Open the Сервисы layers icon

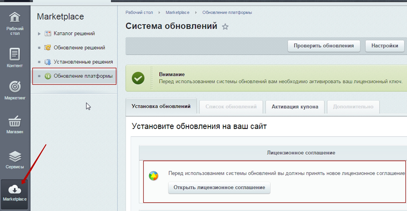tap(15, 156)
